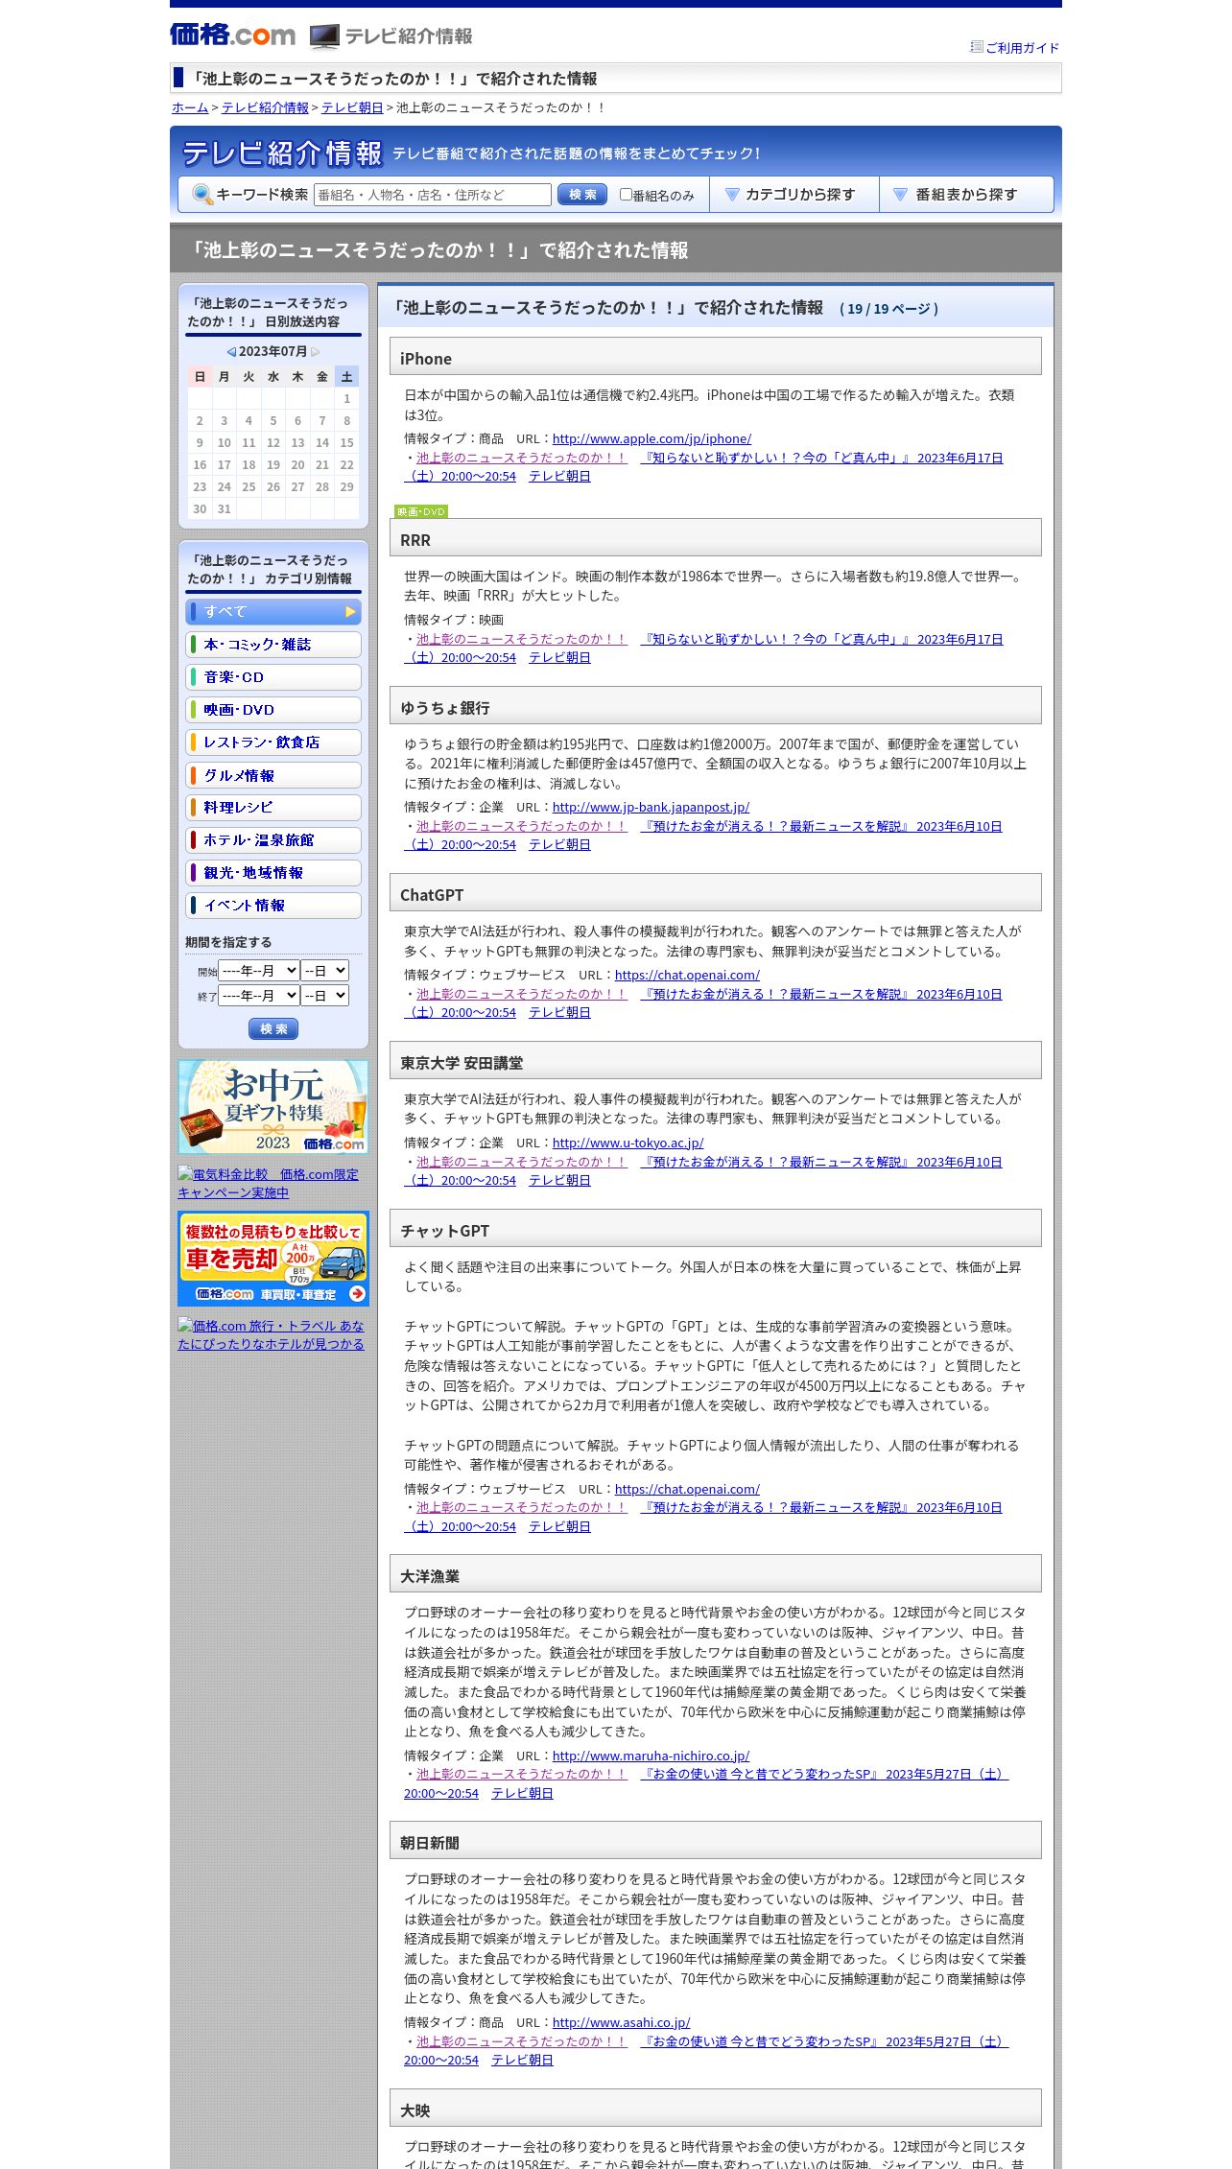Open テレビ朝日 breadcrumb link
The height and width of the screenshot is (2169, 1232).
(x=352, y=108)
